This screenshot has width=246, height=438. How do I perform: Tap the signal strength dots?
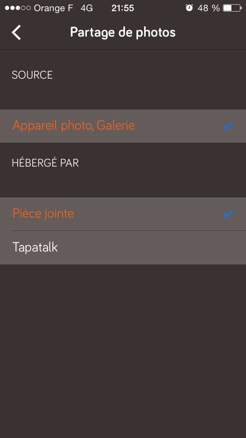coord(18,8)
